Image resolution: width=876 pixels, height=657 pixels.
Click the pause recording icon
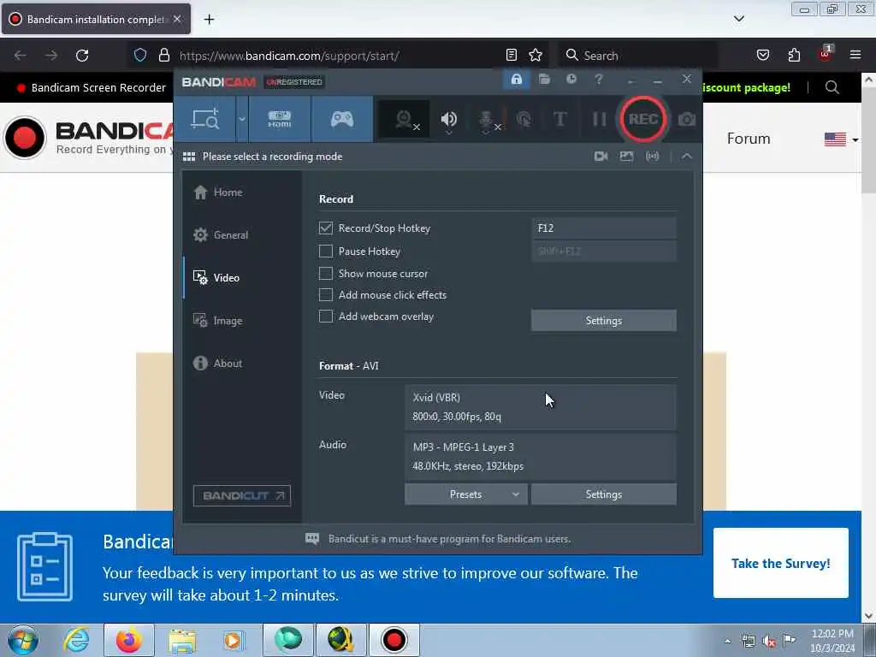tap(599, 119)
